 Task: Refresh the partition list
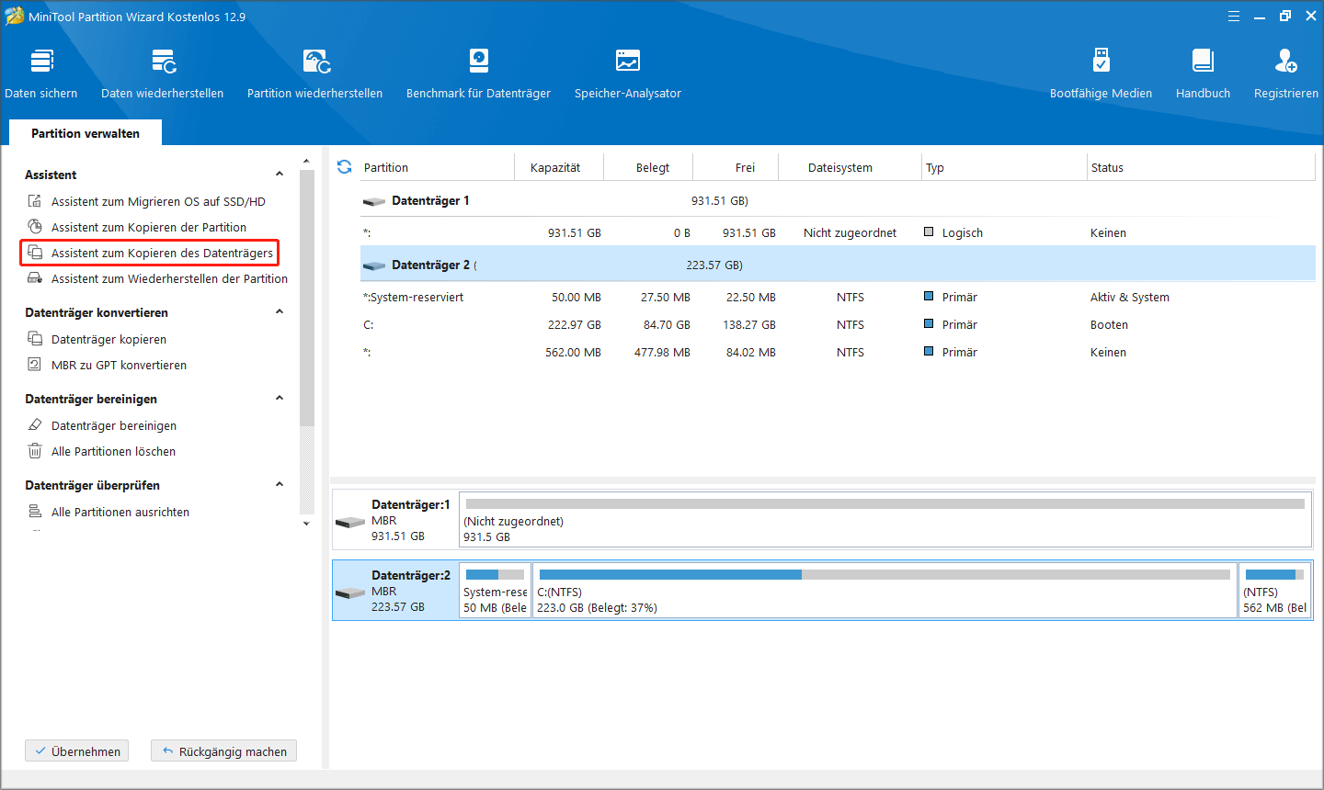[345, 167]
